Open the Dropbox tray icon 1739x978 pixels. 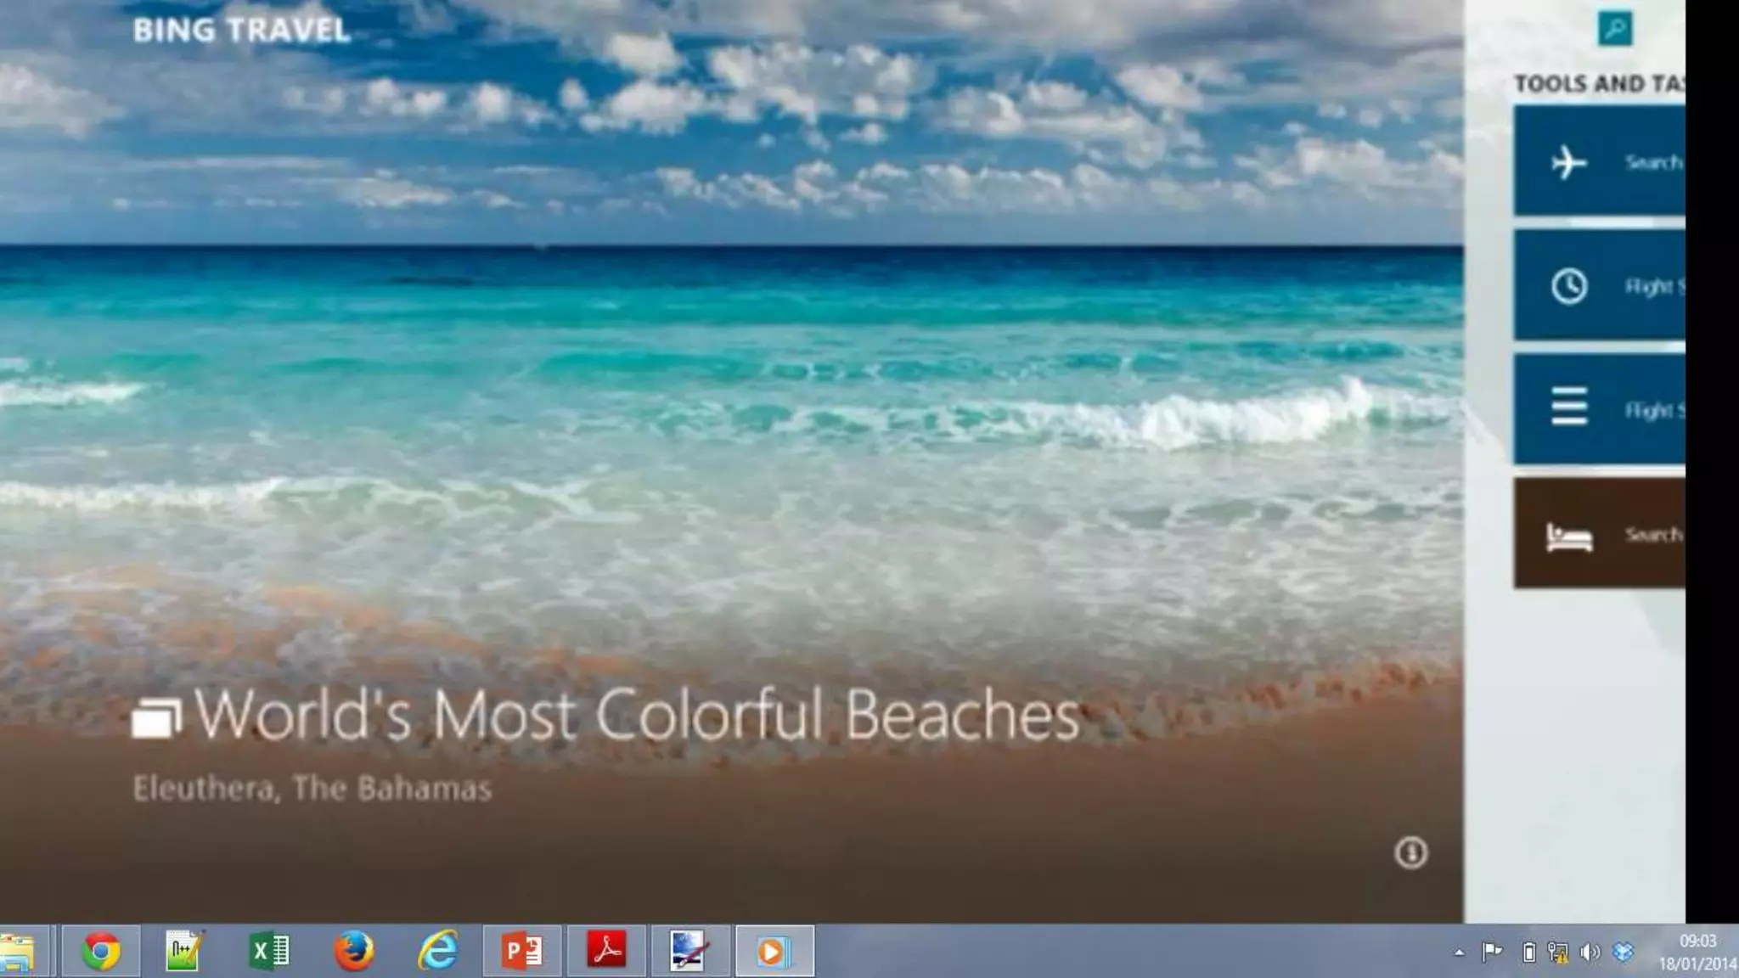pos(1623,953)
